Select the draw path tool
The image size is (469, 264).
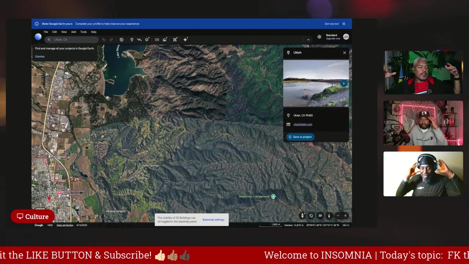pos(139,40)
